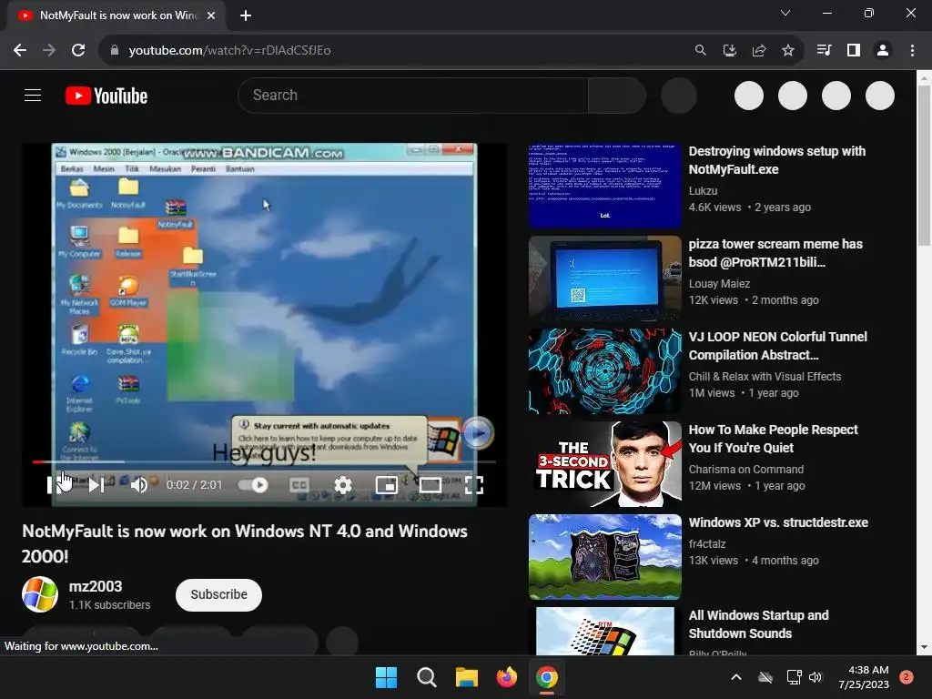Mute the video volume speaker
The height and width of the screenshot is (699, 932).
pos(139,485)
